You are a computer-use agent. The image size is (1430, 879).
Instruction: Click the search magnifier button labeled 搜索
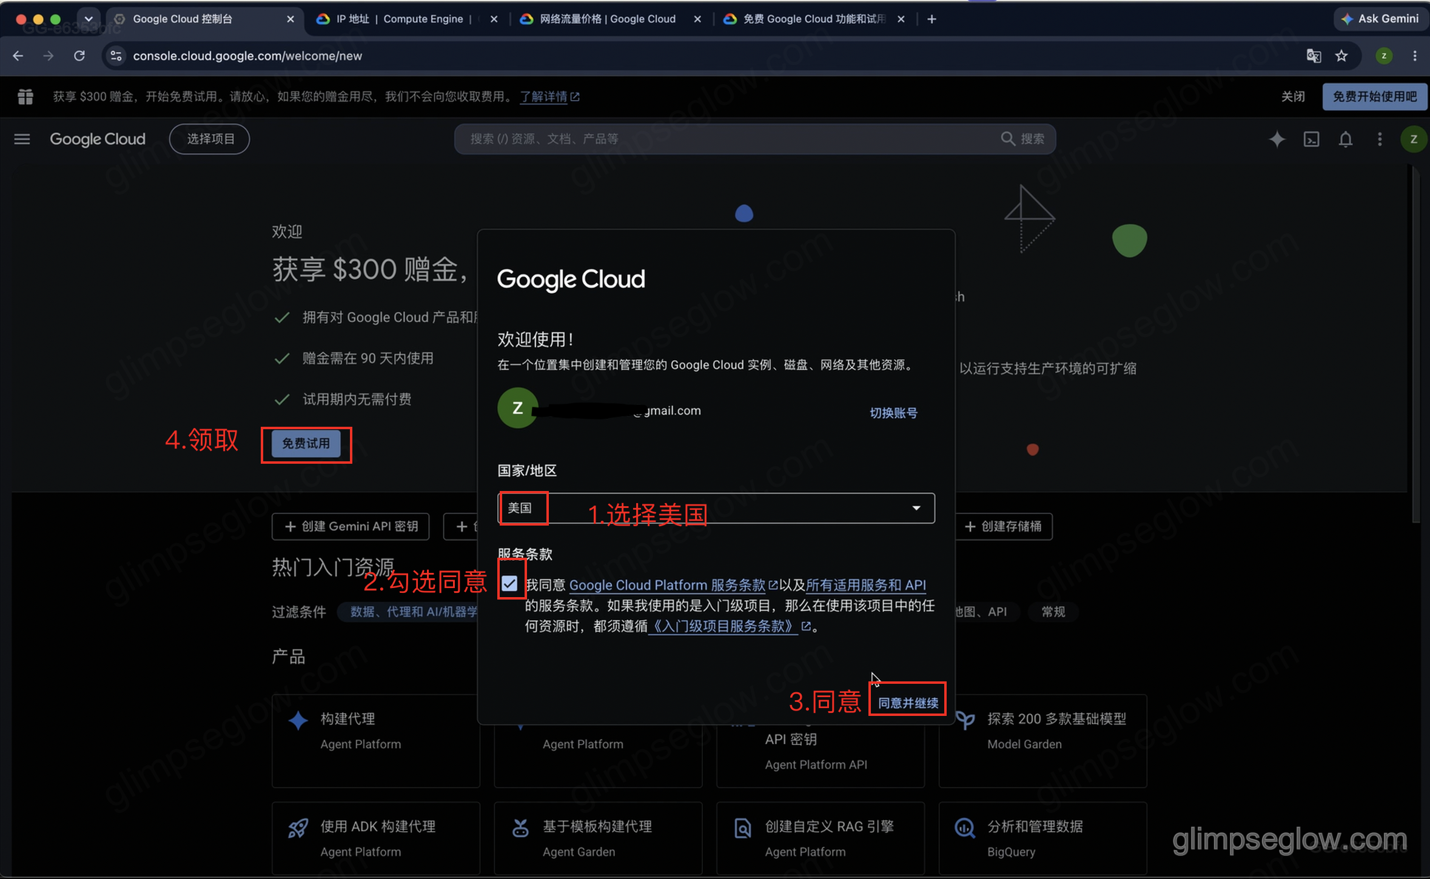(x=1022, y=139)
